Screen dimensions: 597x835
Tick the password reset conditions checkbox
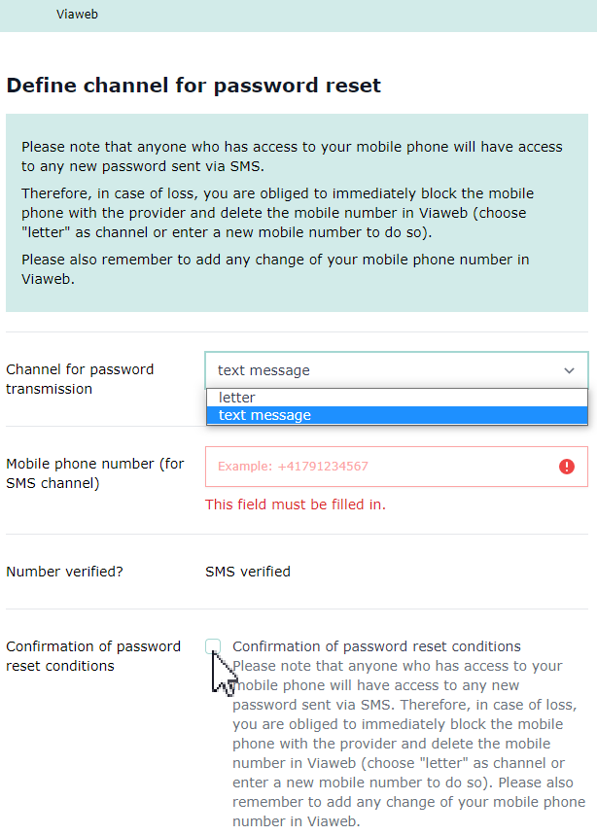click(x=213, y=646)
